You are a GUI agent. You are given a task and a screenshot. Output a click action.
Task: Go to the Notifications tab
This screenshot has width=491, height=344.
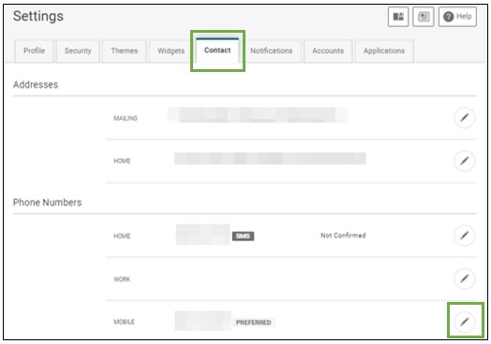tap(271, 50)
